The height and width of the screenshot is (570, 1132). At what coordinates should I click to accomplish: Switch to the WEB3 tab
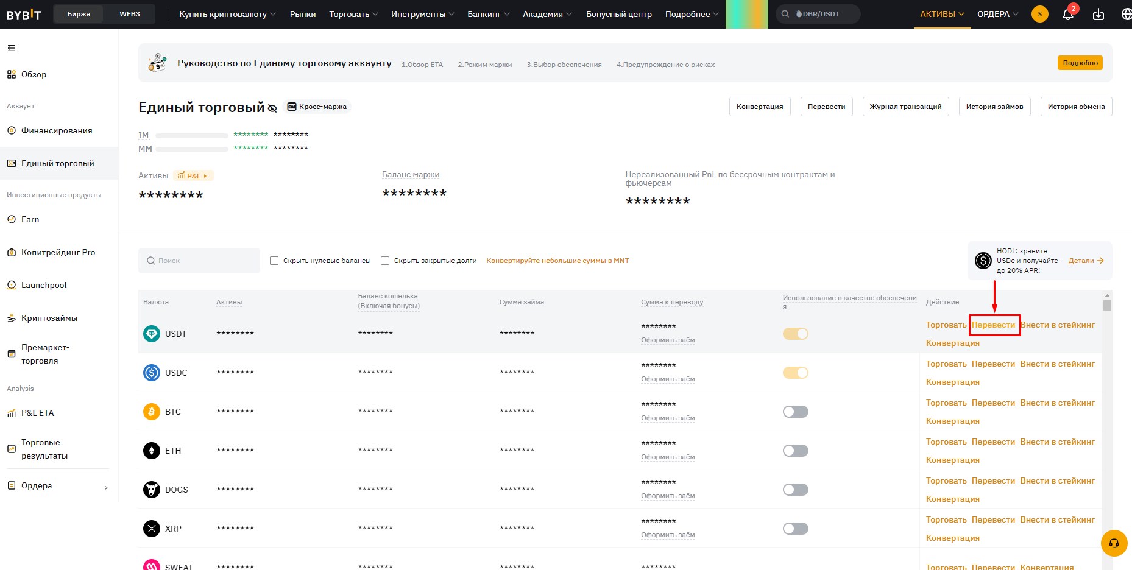coord(130,14)
